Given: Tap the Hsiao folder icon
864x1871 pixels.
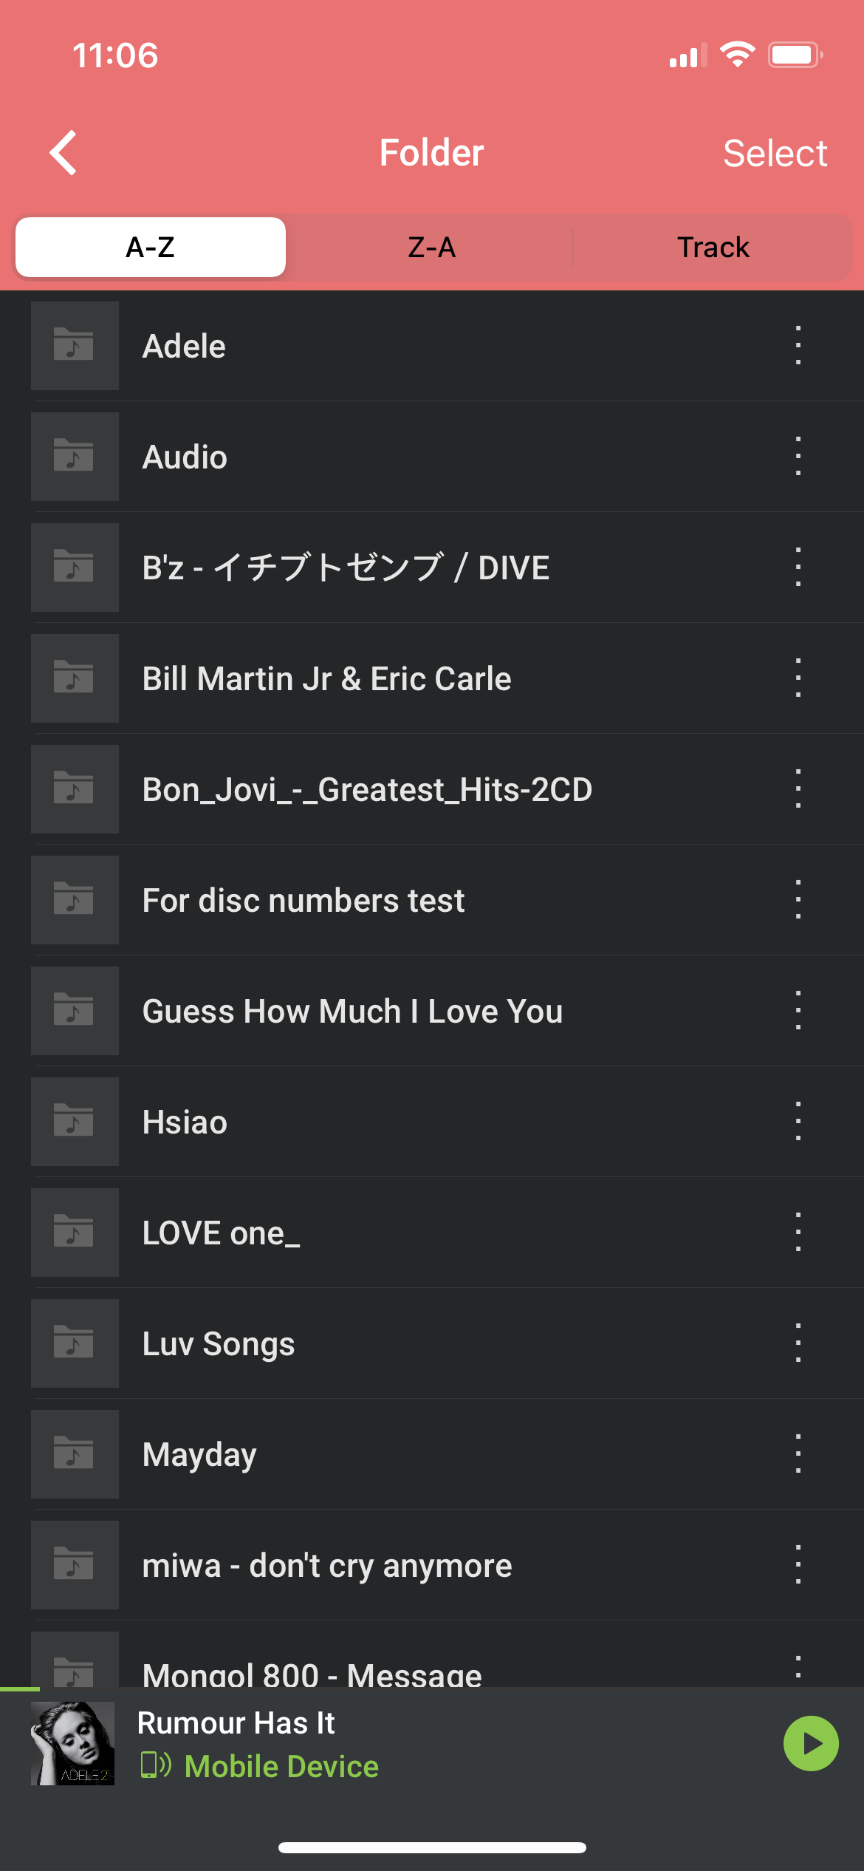Looking at the screenshot, I should pos(75,1122).
